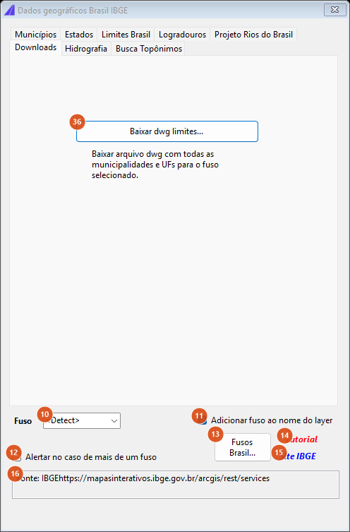Open the Busca Topônimos tab

click(x=149, y=49)
